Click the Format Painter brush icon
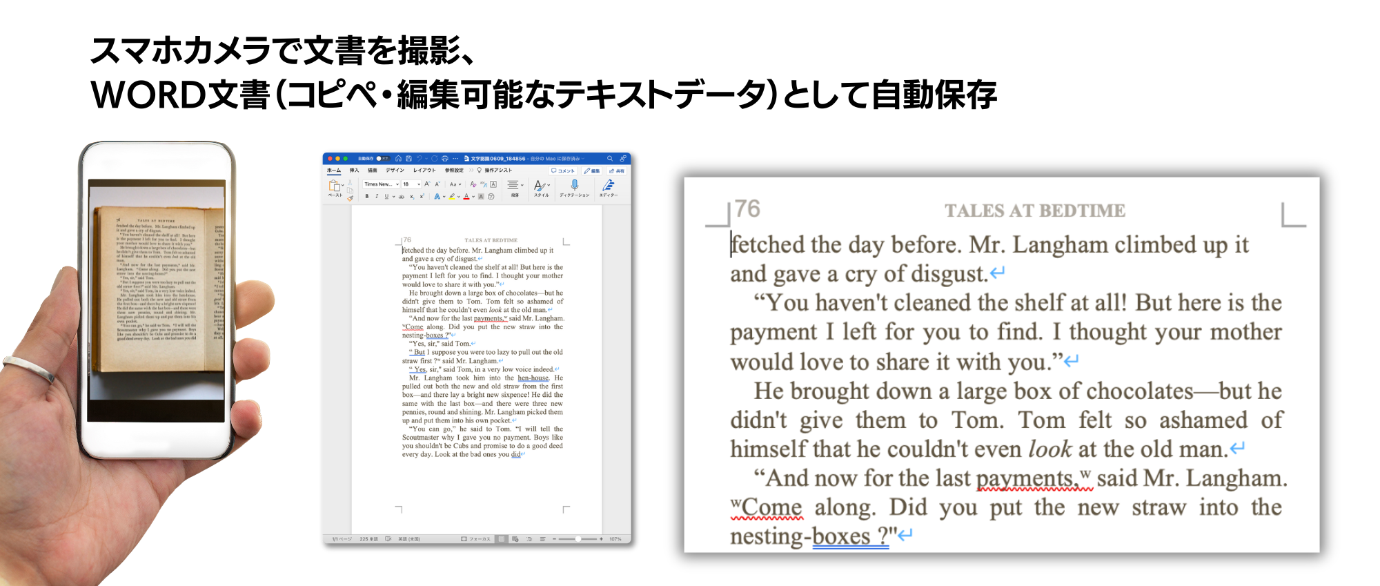1380x586 pixels. [x=351, y=199]
